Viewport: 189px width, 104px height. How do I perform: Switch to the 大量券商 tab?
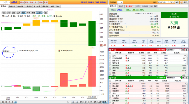click(28, 6)
